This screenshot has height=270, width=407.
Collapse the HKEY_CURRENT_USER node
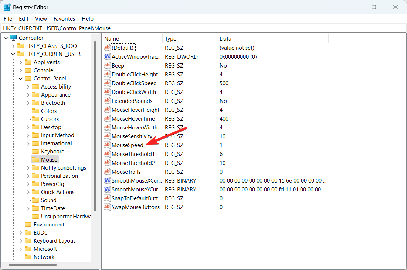tap(13, 54)
